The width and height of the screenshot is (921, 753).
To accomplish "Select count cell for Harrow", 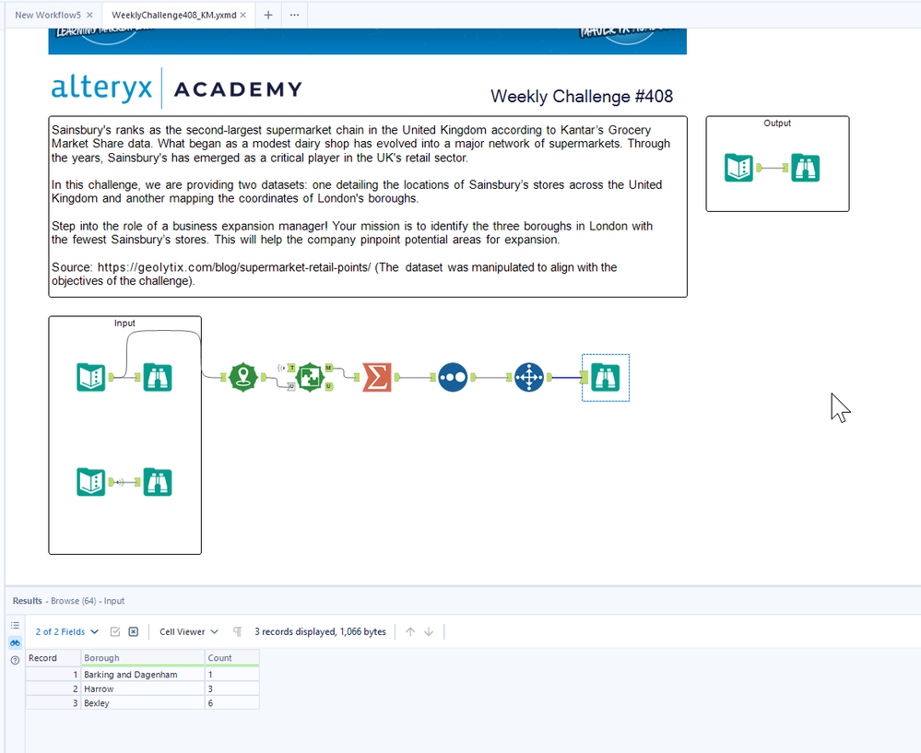I will tap(232, 688).
